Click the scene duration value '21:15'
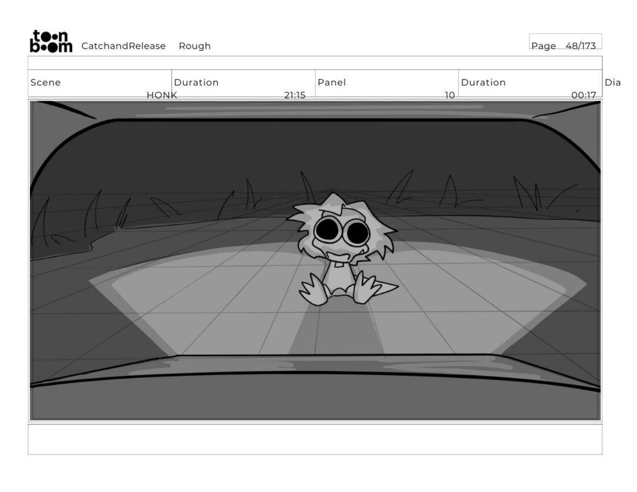This screenshot has width=637, height=492. click(x=295, y=95)
